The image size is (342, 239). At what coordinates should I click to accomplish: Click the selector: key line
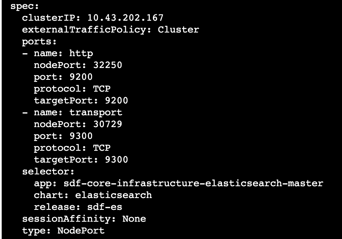pyautogui.click(x=48, y=171)
